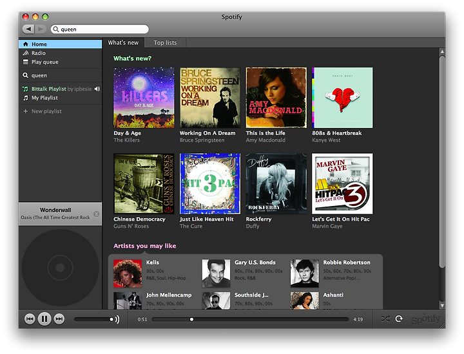Click the Ashanti artist name
The image size is (464, 354).
pos(333,295)
